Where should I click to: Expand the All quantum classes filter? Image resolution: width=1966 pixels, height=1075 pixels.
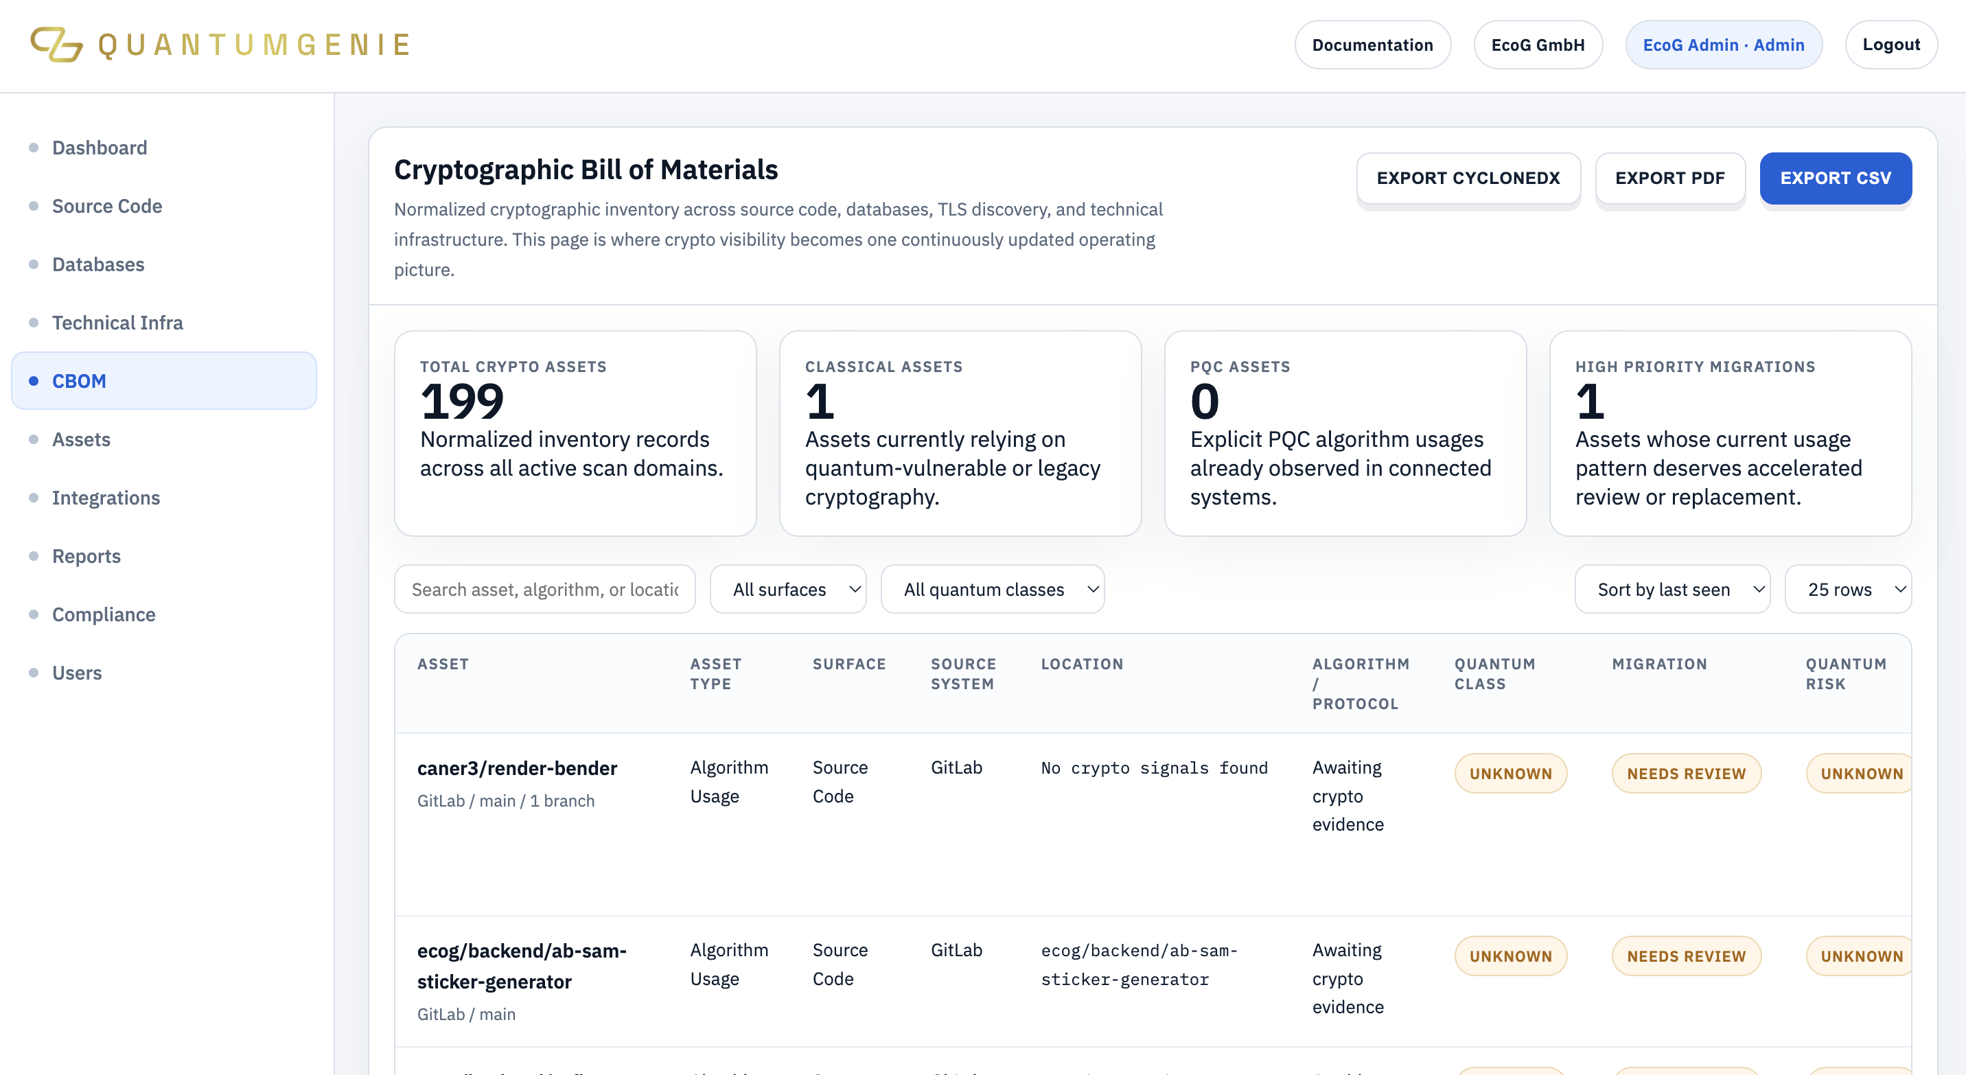(x=992, y=589)
